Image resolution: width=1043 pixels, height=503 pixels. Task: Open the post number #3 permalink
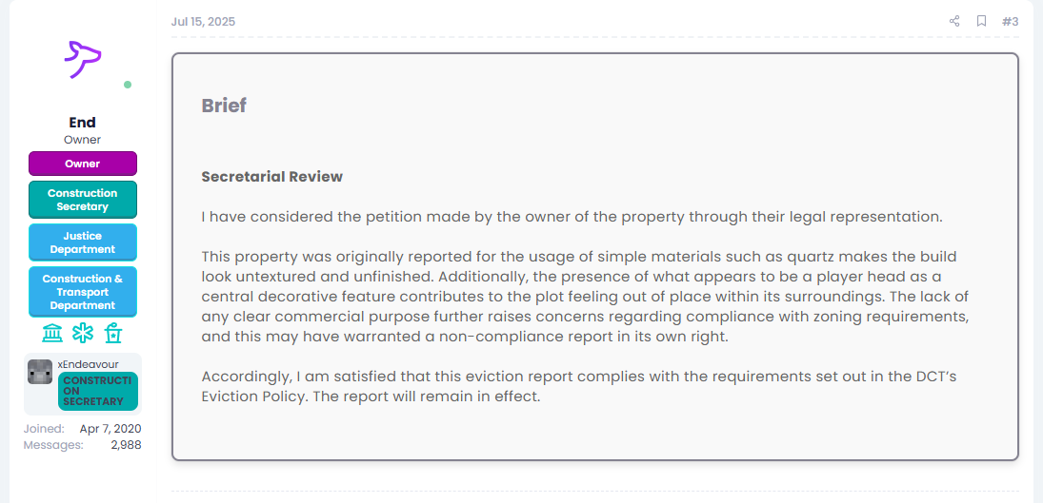click(x=1011, y=21)
